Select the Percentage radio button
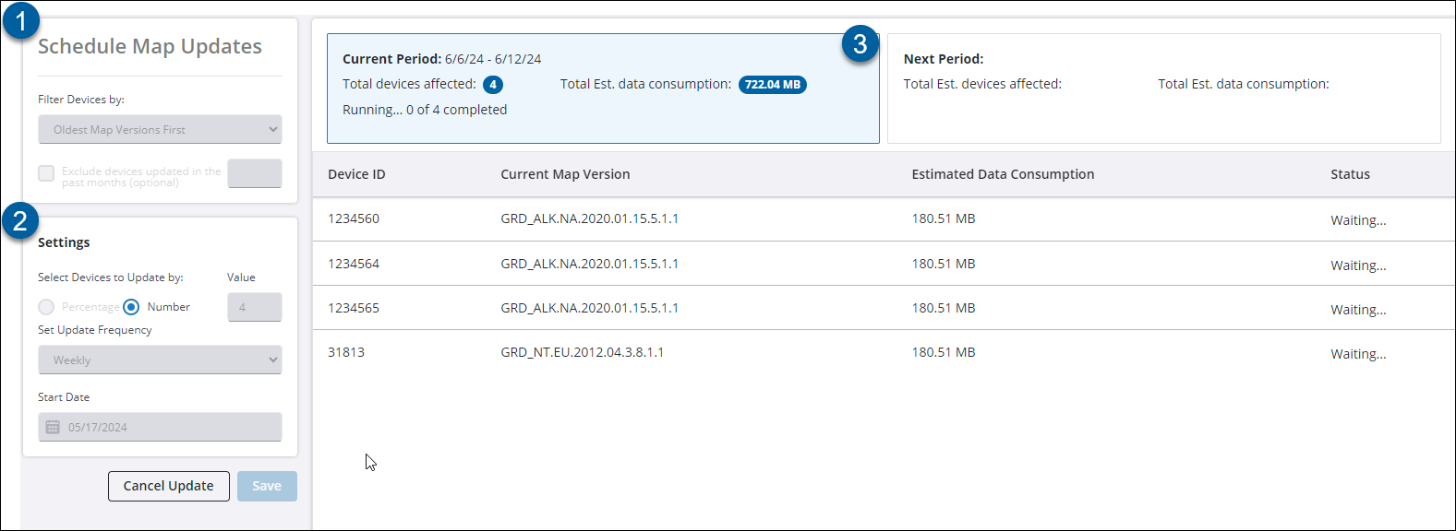1456x531 pixels. pos(46,307)
